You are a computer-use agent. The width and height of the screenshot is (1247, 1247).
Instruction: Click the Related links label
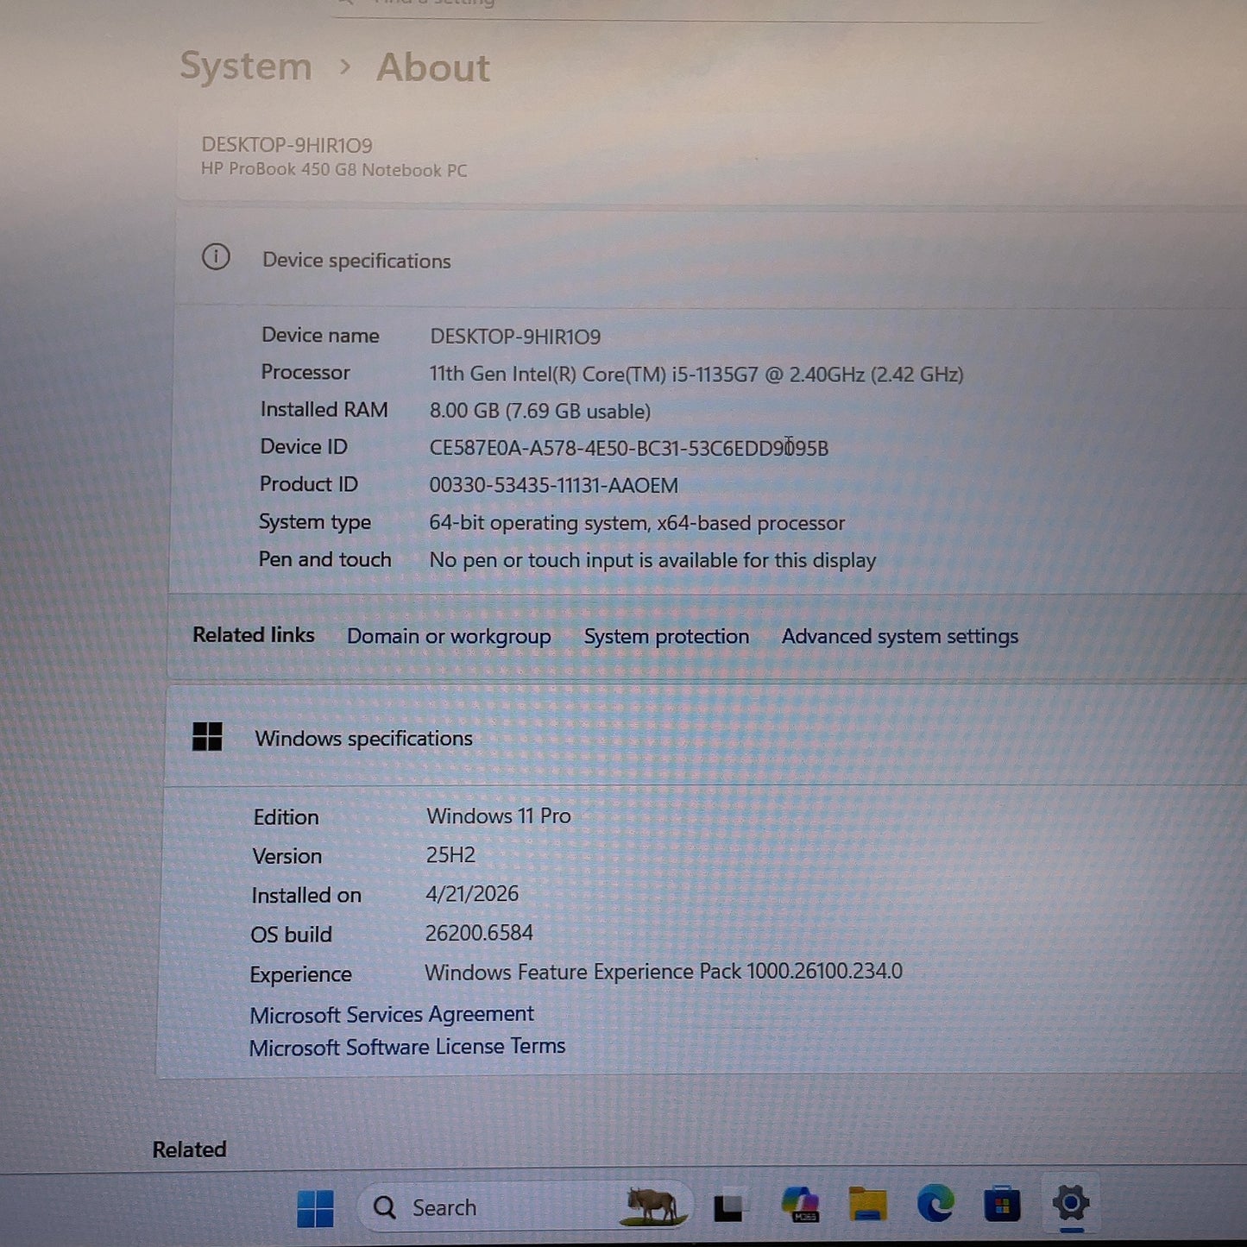click(254, 635)
